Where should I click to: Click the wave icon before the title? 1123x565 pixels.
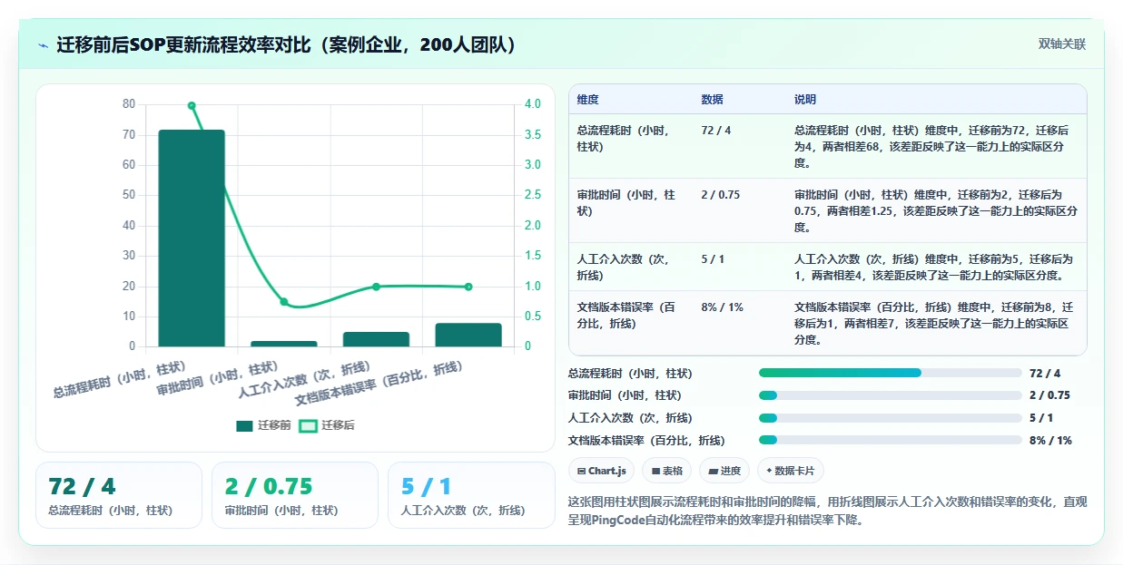point(44,44)
